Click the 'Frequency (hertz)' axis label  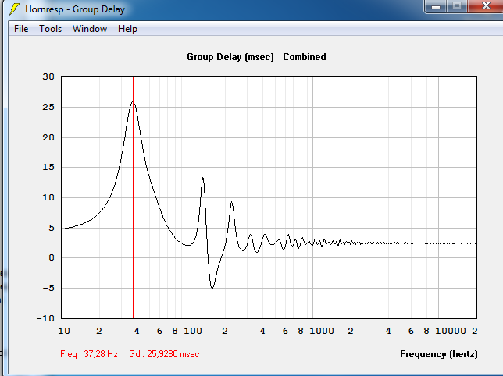[439, 354]
